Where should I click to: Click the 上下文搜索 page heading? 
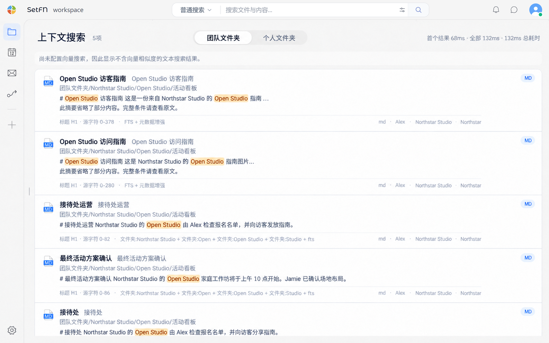[x=62, y=37]
